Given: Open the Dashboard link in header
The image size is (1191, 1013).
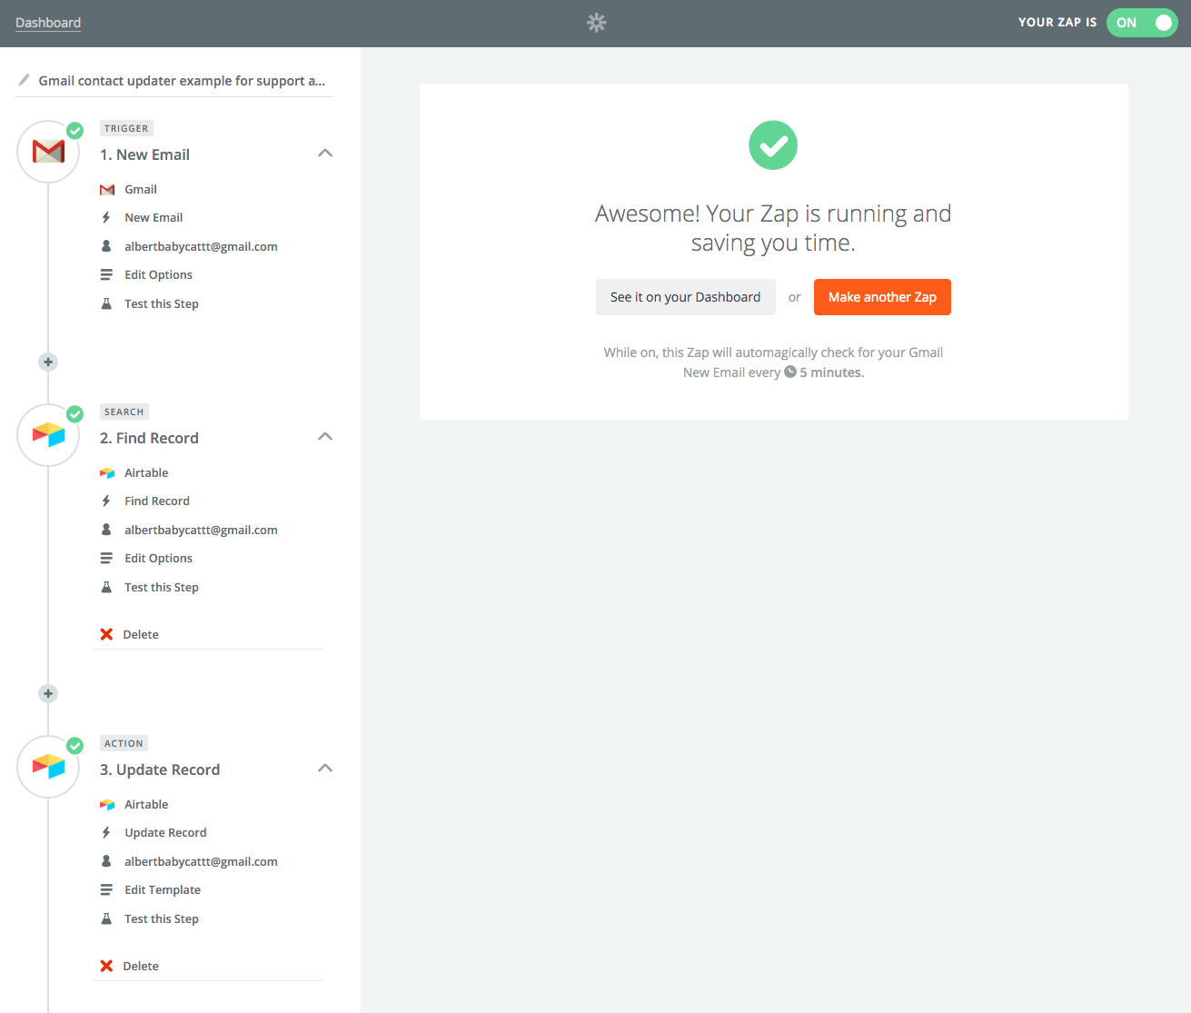Looking at the screenshot, I should pos(48,23).
